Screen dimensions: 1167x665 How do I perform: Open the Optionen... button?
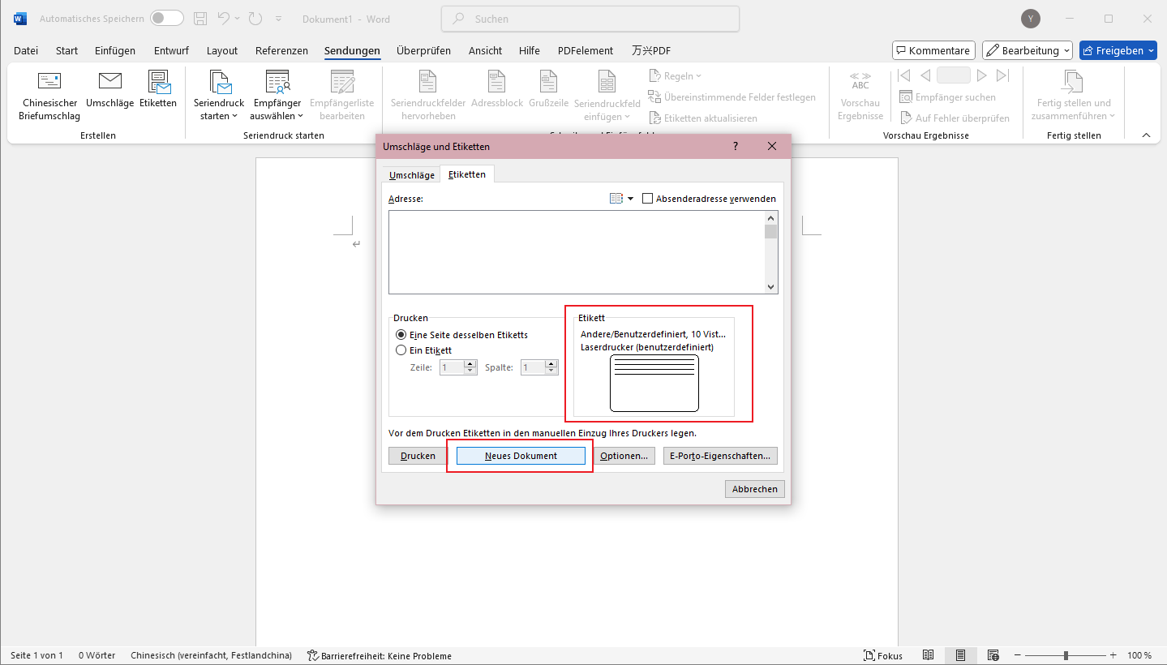tap(624, 456)
